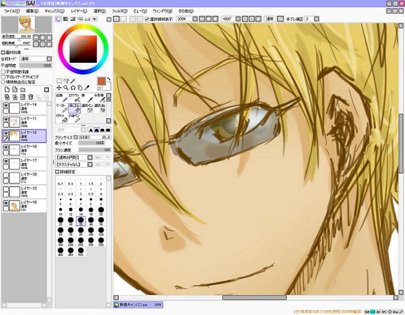Viewport: 405px width, 315px height.
Task: Show hidden layer レイヤー20
Action: pos(5,175)
